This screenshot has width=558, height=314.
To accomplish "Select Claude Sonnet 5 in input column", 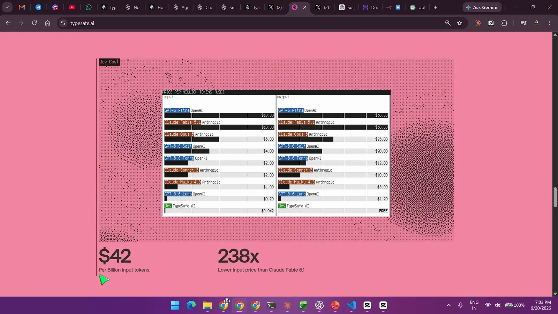I will coord(182,170).
